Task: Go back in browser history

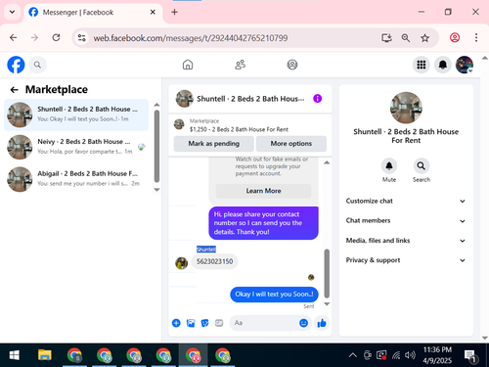Action: [14, 38]
